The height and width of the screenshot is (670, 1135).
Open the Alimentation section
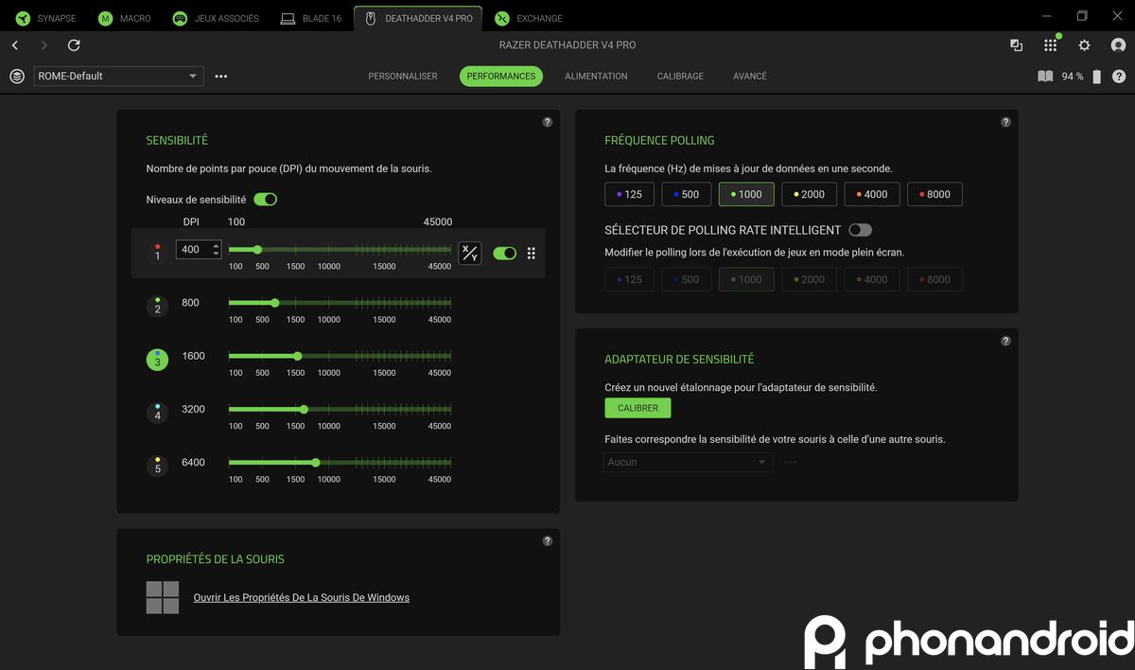(x=596, y=76)
